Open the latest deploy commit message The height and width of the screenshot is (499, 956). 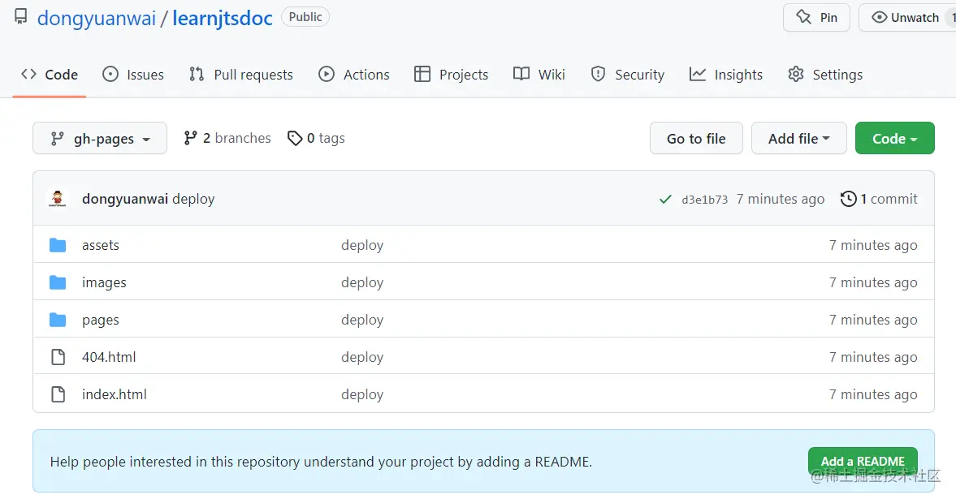click(193, 199)
